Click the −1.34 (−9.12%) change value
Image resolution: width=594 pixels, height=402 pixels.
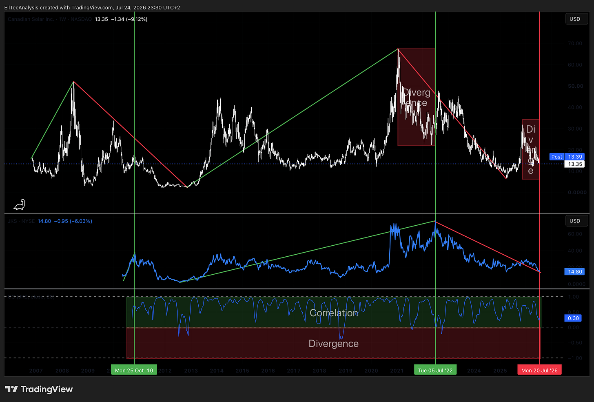pos(129,19)
